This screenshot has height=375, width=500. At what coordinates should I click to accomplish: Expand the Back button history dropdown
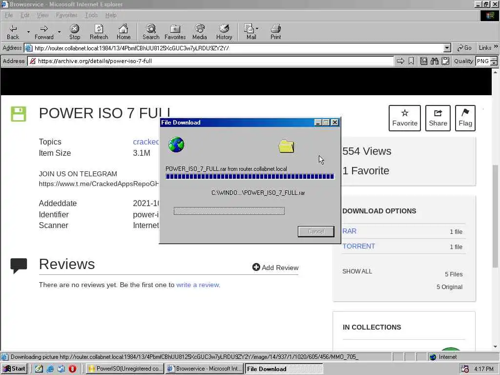click(28, 32)
